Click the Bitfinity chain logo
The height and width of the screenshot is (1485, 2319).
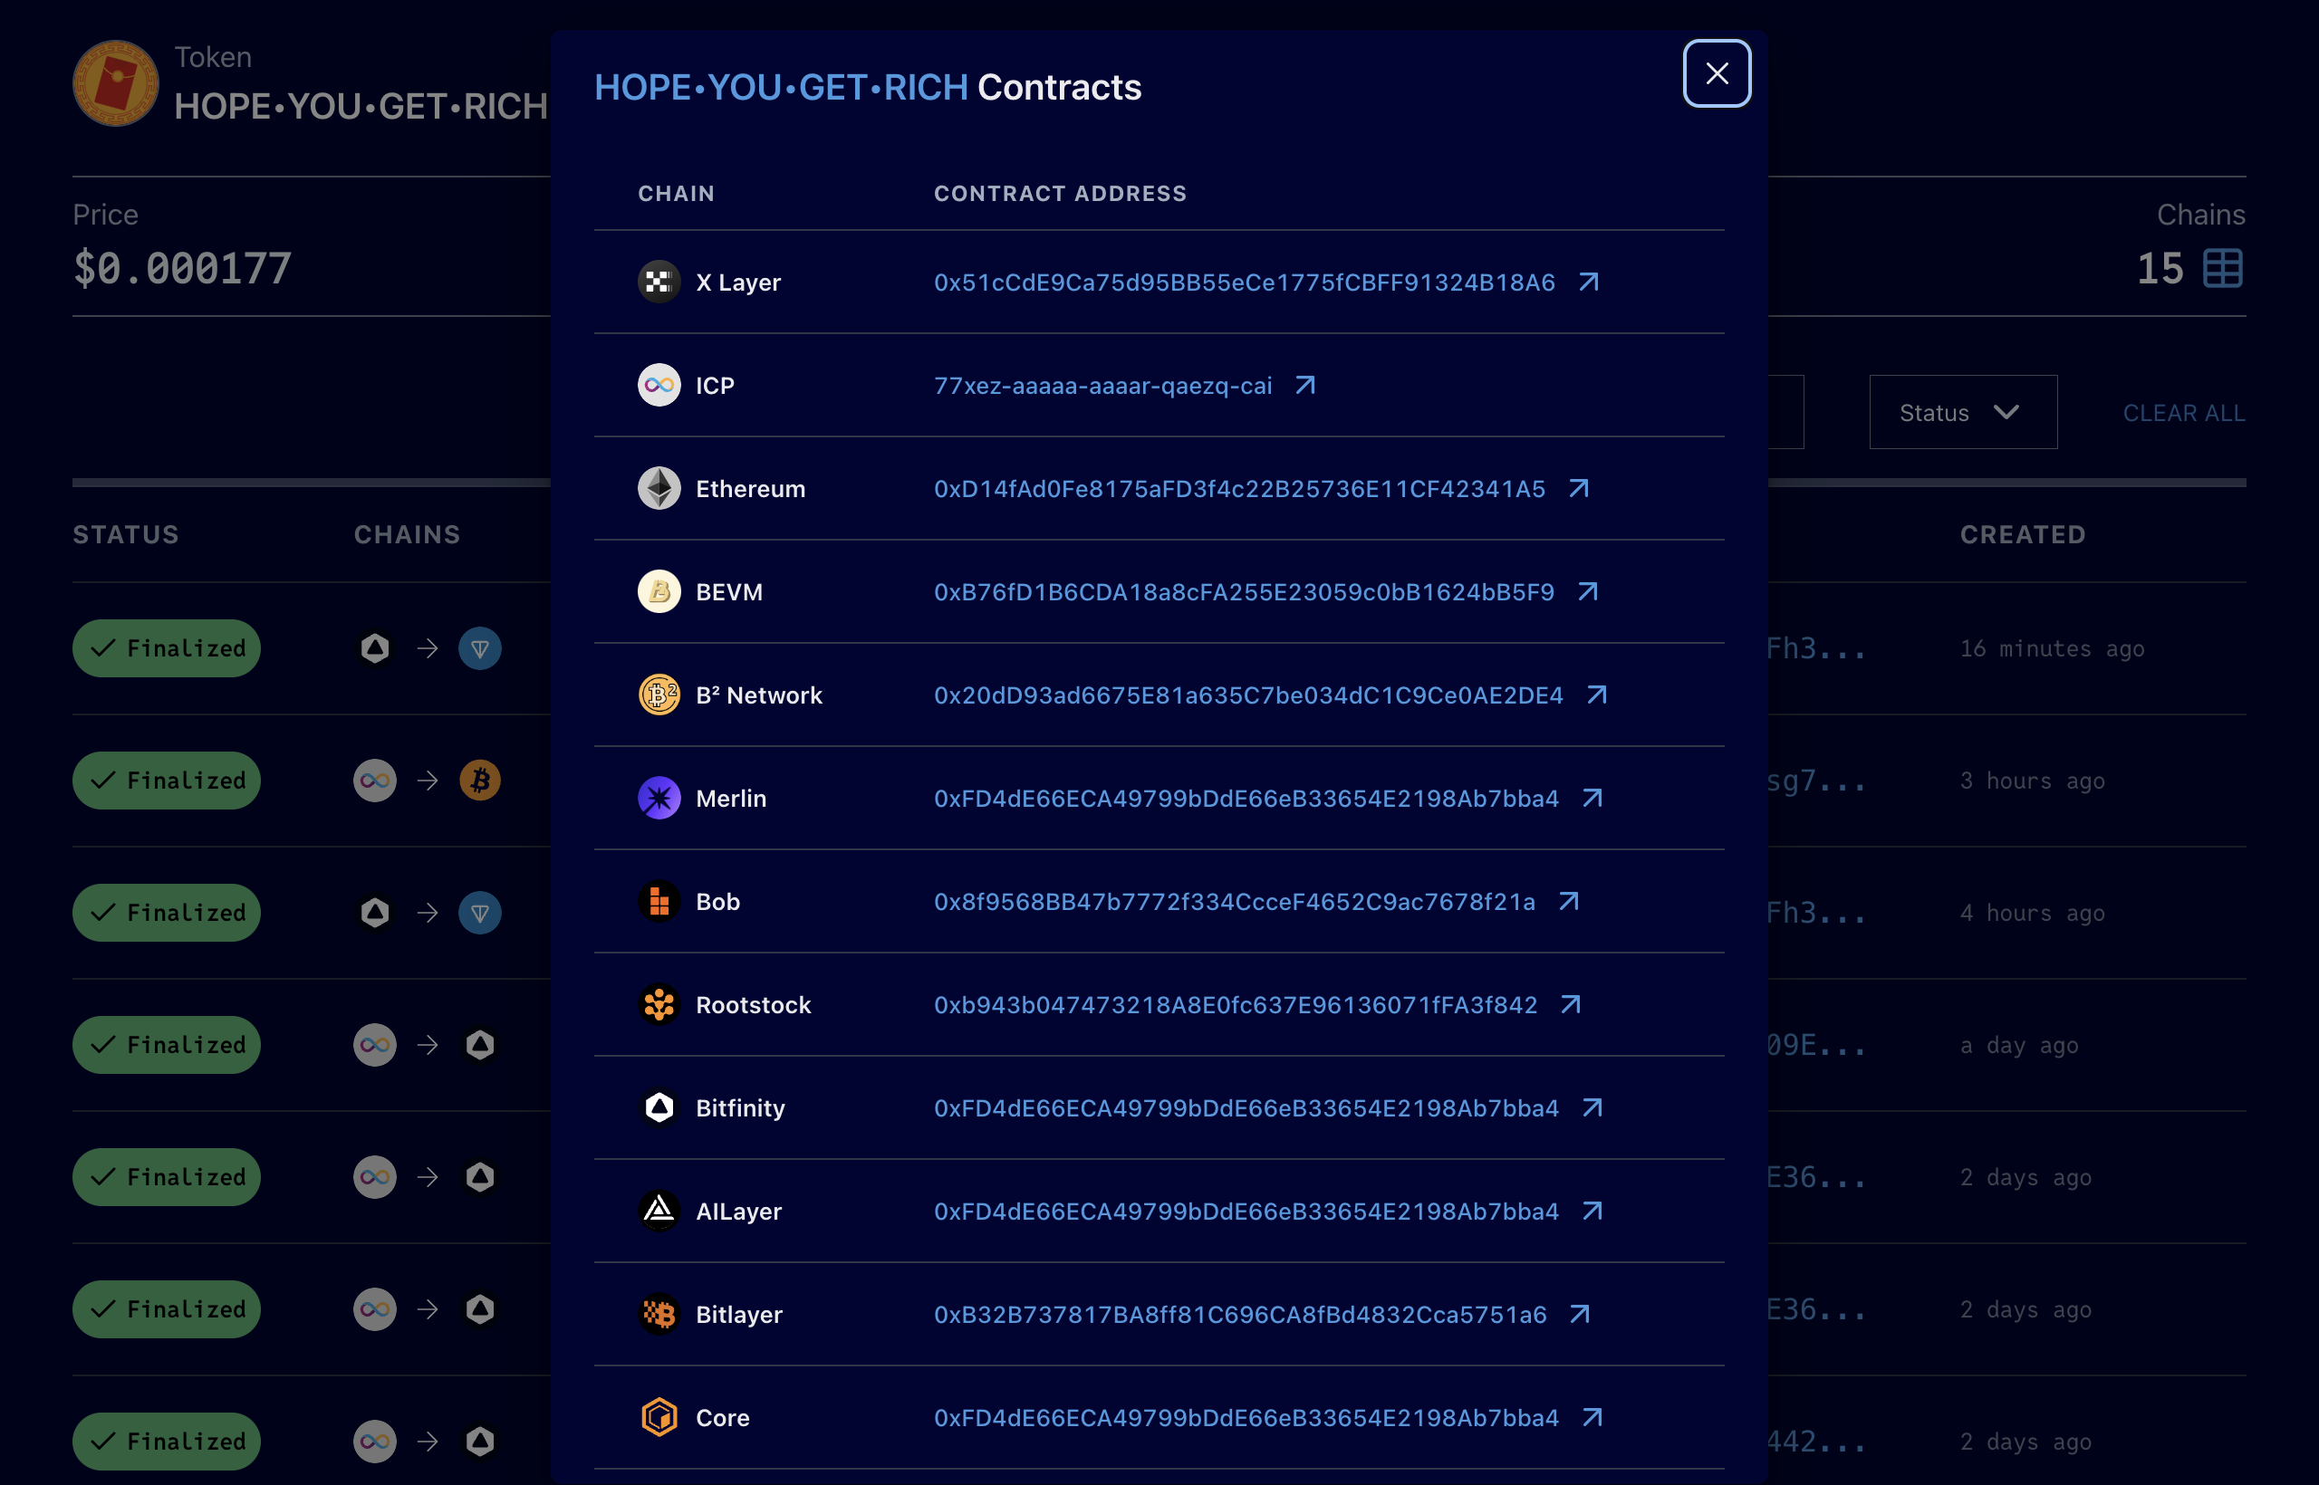tap(659, 1107)
